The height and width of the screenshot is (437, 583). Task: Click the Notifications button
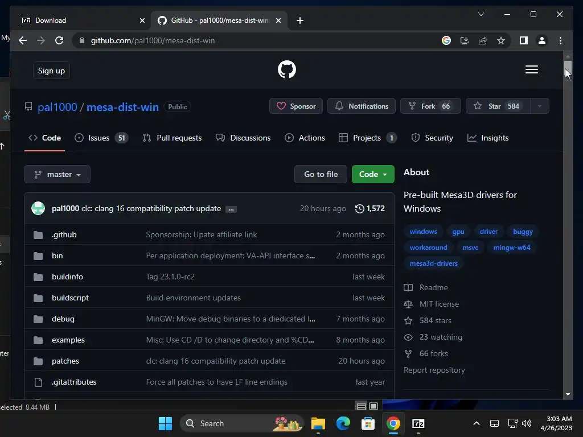pyautogui.click(x=362, y=106)
